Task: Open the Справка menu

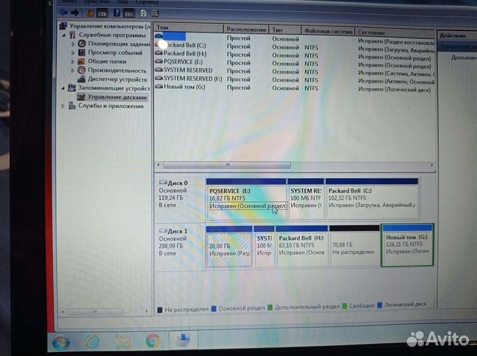Action: tap(147, 2)
